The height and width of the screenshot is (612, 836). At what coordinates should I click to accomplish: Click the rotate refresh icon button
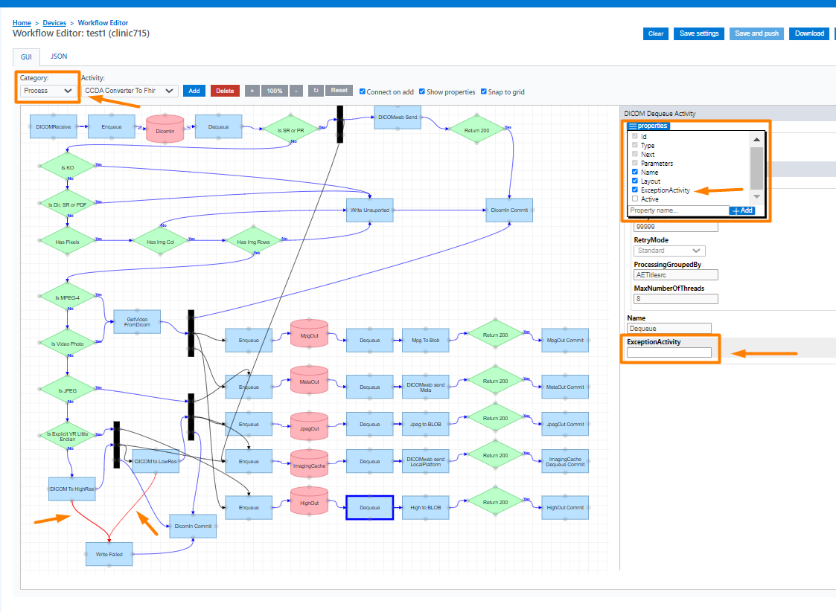(316, 91)
